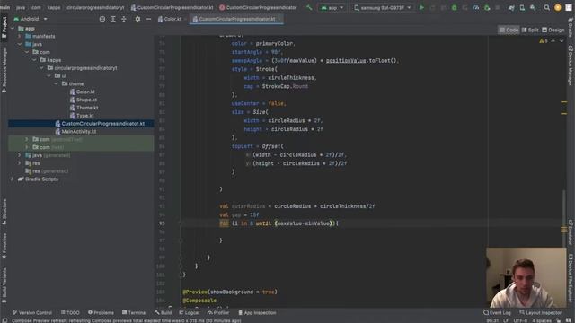
Task: Open the Build tool tab
Action: pyautogui.click(x=164, y=313)
